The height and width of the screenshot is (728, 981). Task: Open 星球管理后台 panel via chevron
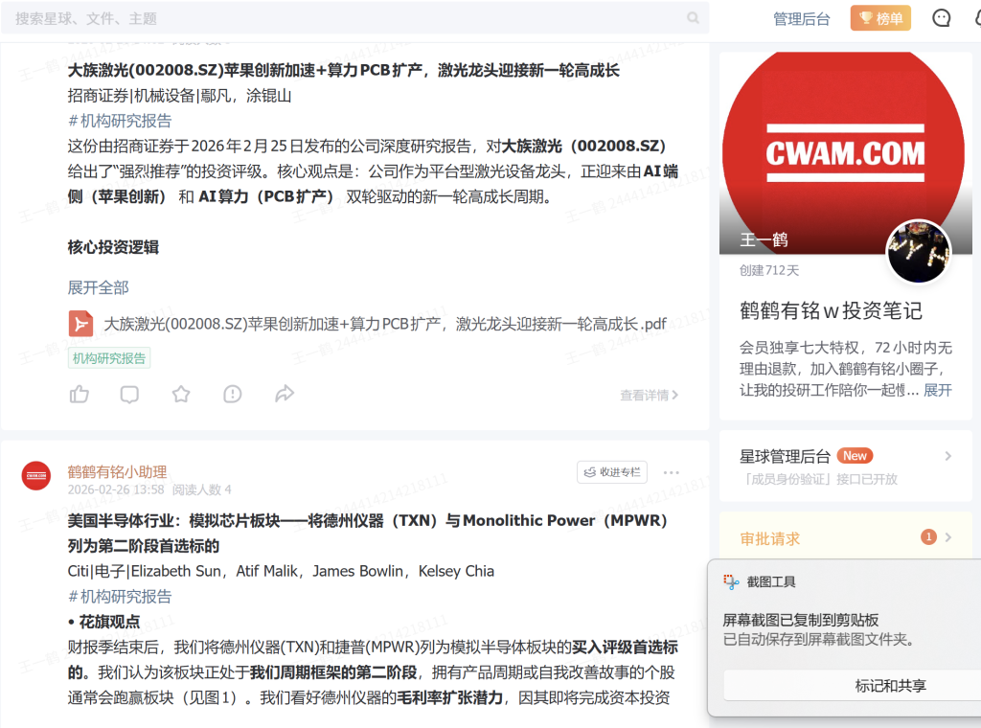click(x=947, y=456)
